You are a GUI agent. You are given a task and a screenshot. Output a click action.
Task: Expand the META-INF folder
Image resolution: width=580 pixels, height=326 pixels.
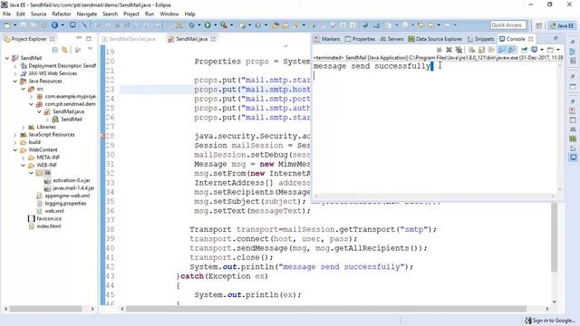(24, 158)
